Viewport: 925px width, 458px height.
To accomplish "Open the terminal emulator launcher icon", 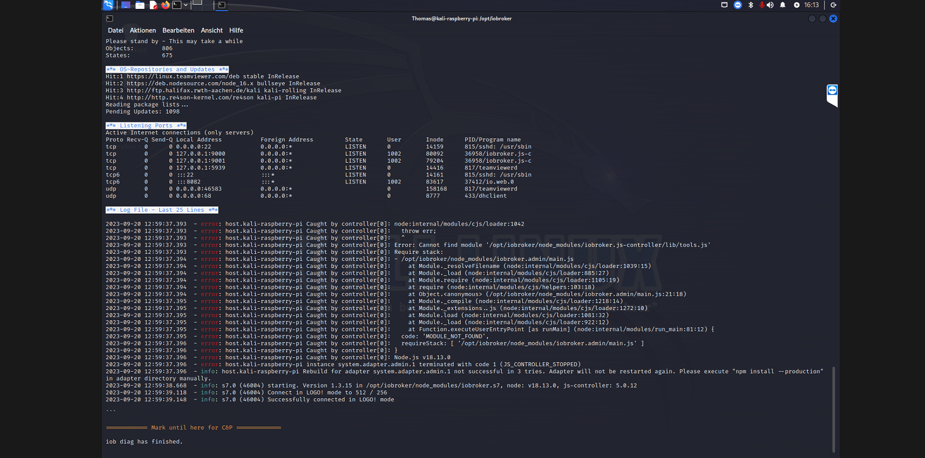I will pos(176,5).
